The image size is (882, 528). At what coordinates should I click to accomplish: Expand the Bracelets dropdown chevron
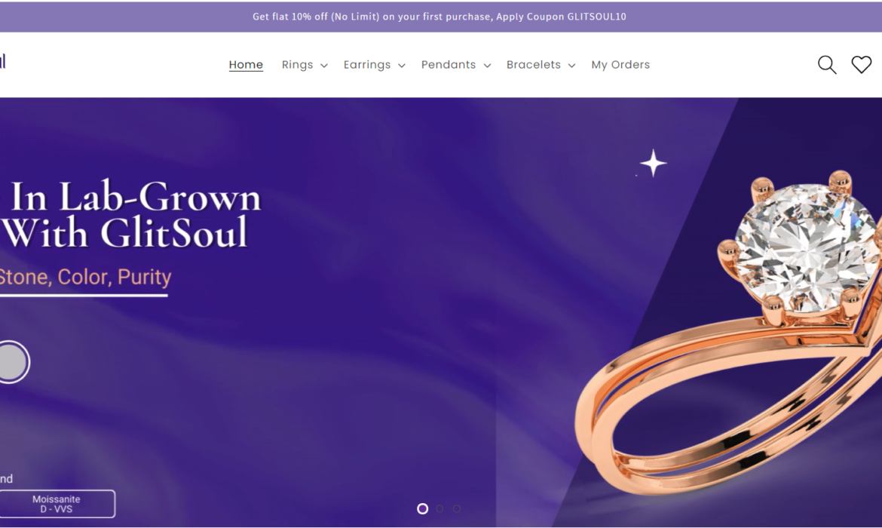pyautogui.click(x=571, y=66)
